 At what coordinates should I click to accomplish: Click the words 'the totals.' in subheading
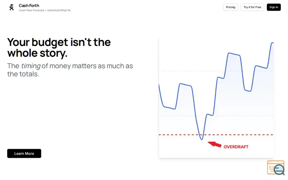click(x=23, y=74)
